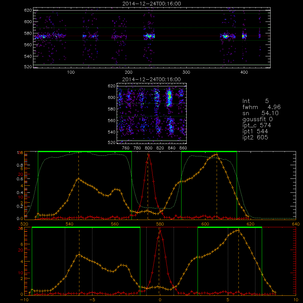
Task: Click x-axis label 400 of the wide spectrogram
Action: (244, 72)
